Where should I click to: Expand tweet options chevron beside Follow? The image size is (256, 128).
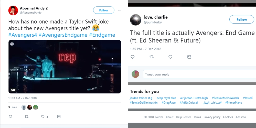click(x=119, y=10)
